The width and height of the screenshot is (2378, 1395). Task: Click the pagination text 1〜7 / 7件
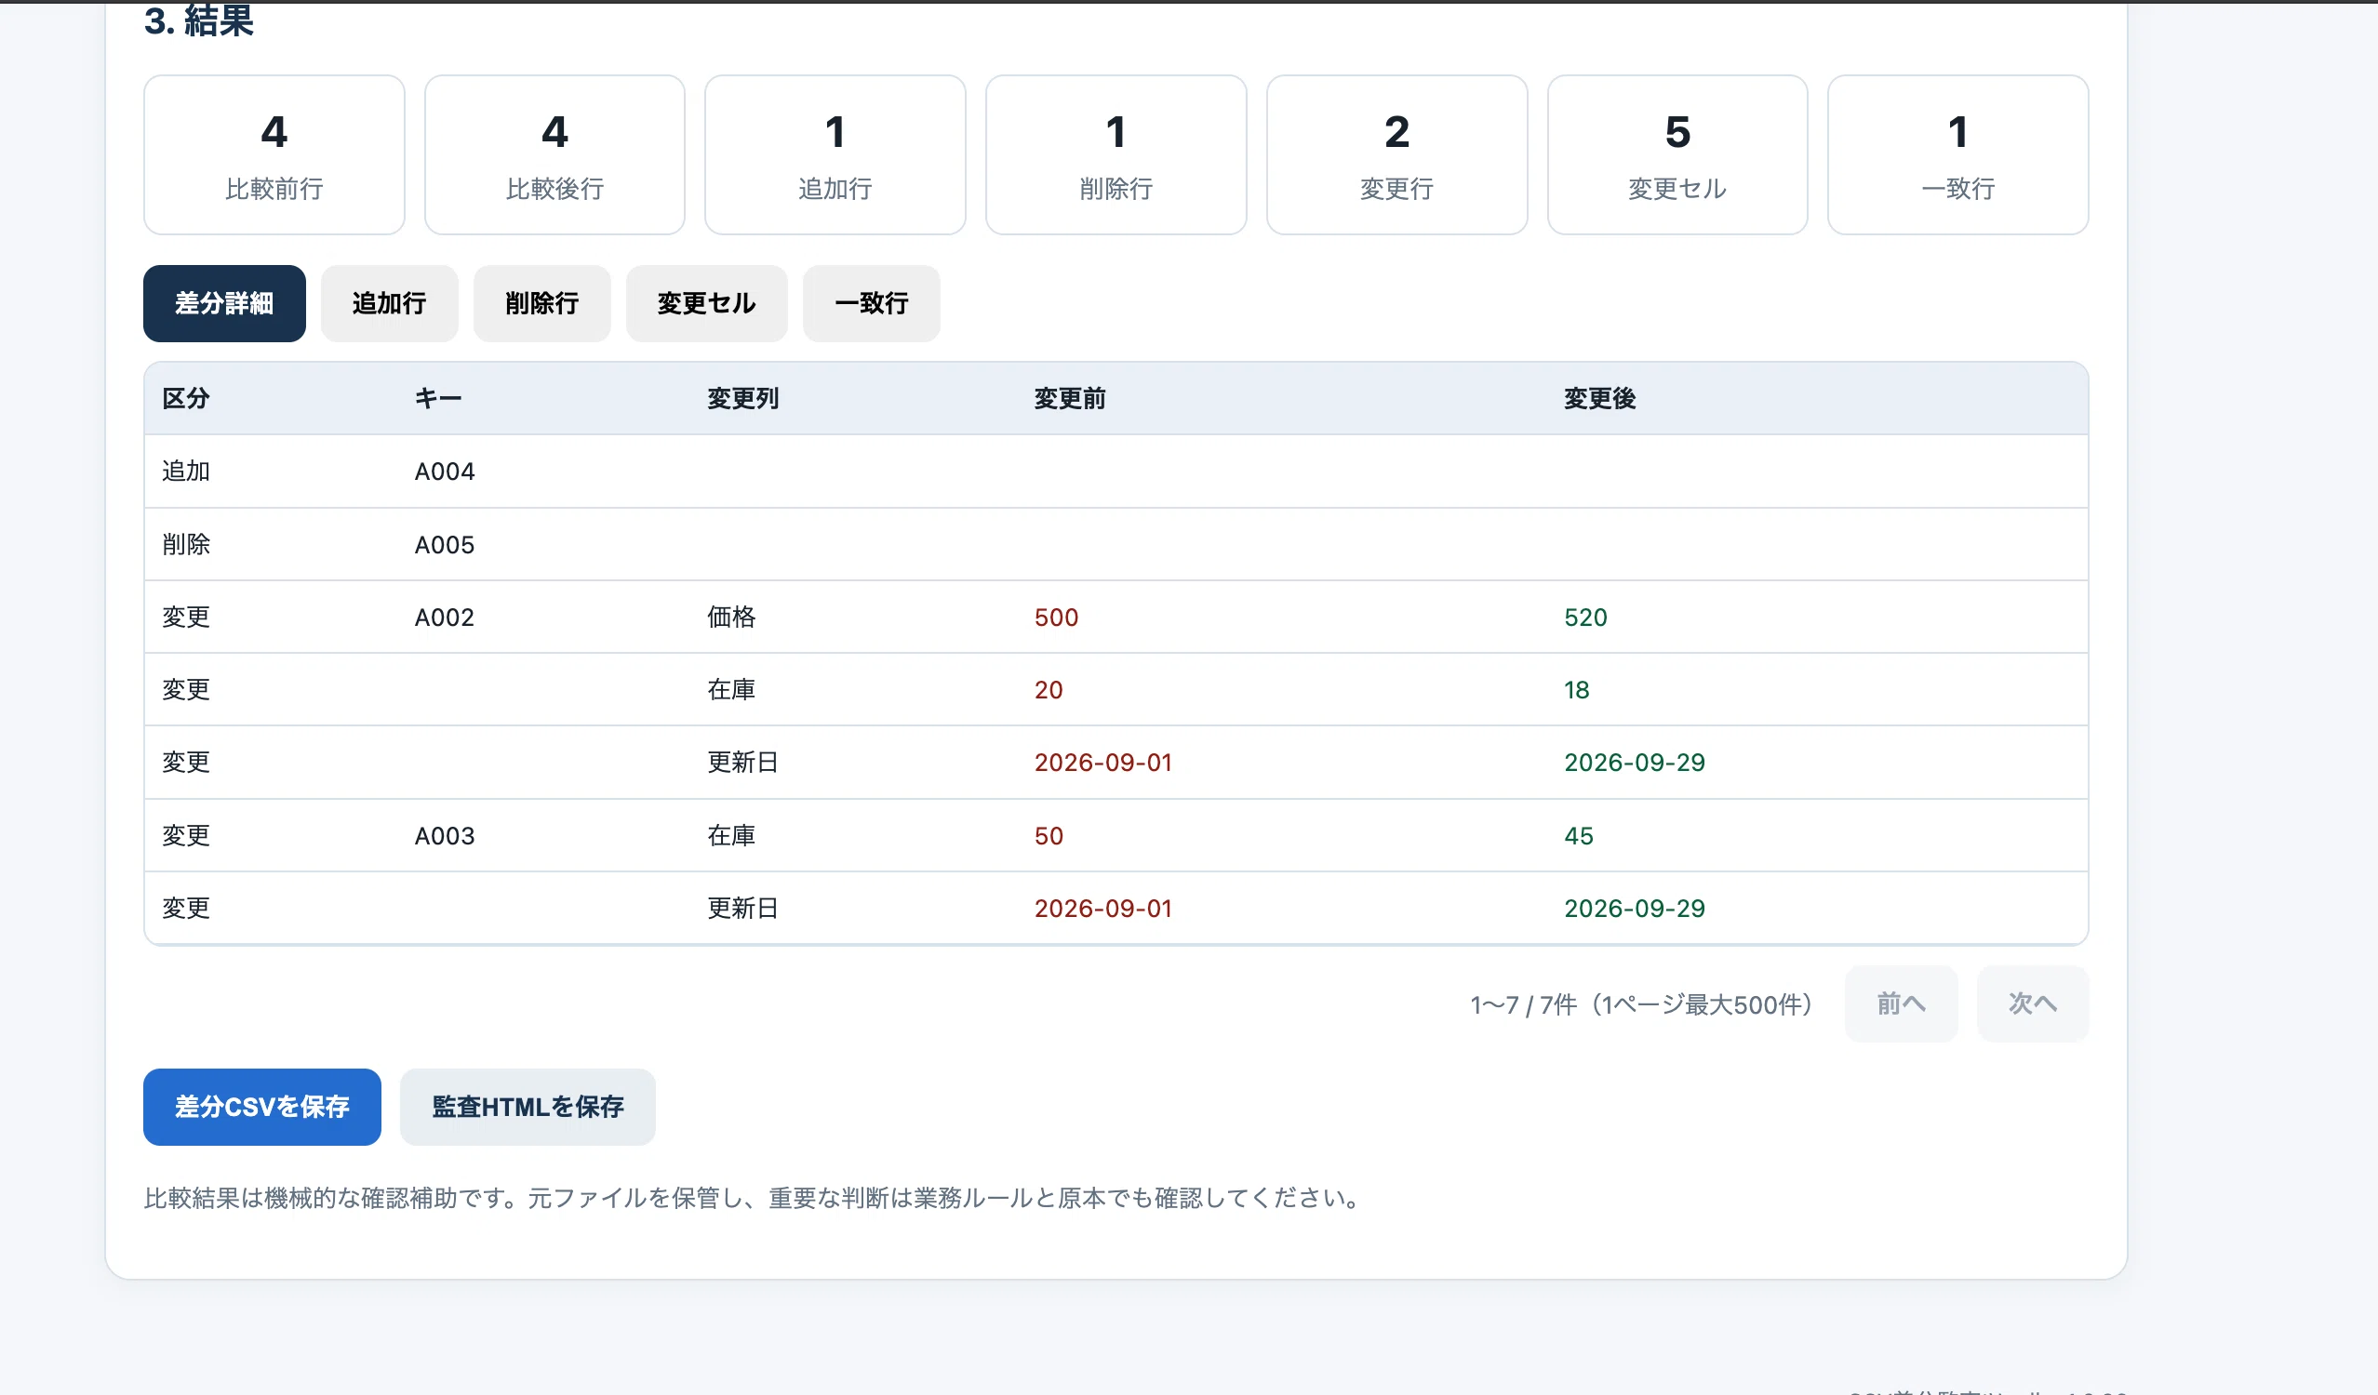point(1523,1004)
